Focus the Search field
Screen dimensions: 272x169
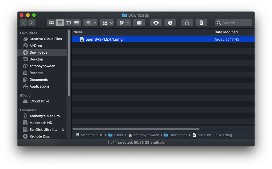[x=234, y=23]
